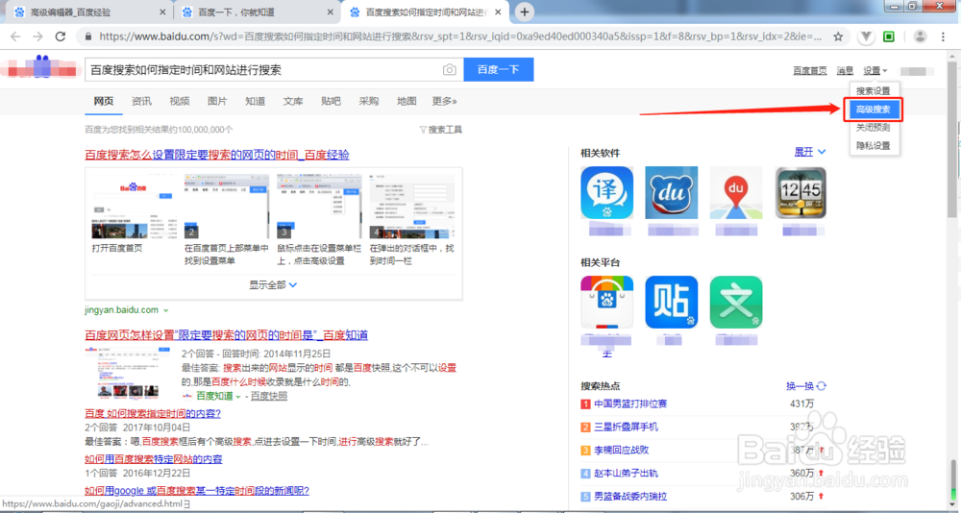The image size is (961, 513).
Task: Open the 百度快照 cached page link
Action: point(268,397)
